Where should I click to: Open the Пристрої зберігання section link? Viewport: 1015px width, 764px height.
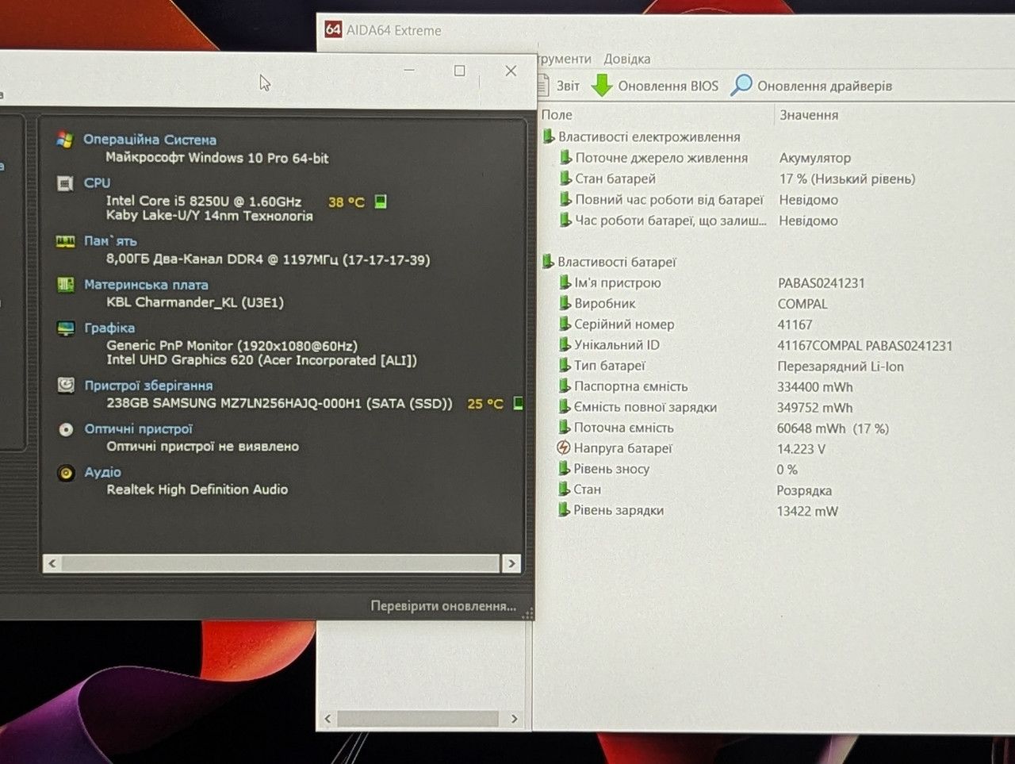[x=148, y=386]
